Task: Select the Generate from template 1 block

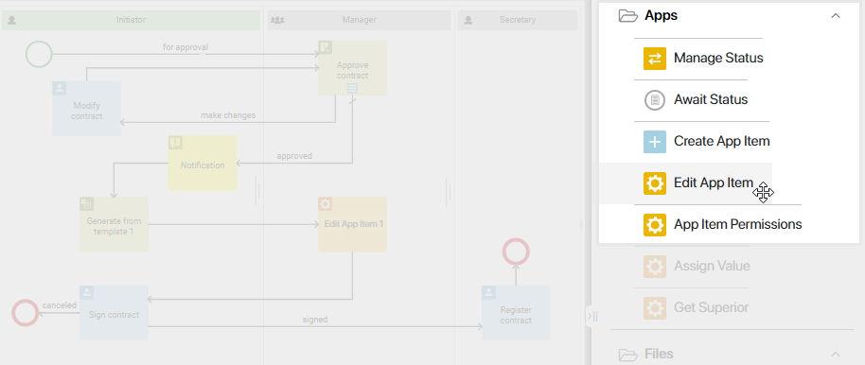Action: pyautogui.click(x=114, y=224)
